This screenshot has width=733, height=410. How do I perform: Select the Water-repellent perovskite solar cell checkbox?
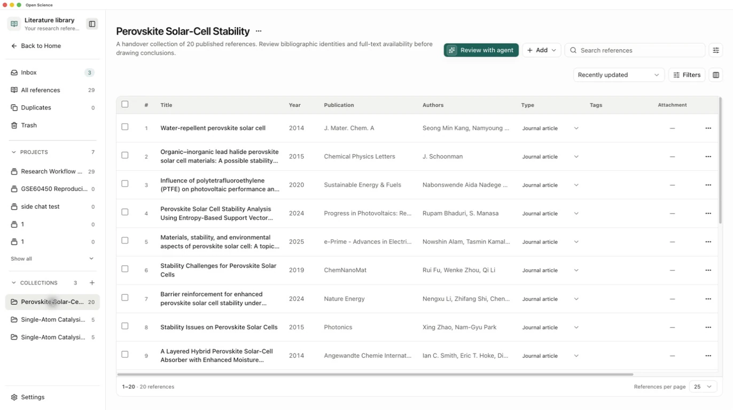[125, 127]
